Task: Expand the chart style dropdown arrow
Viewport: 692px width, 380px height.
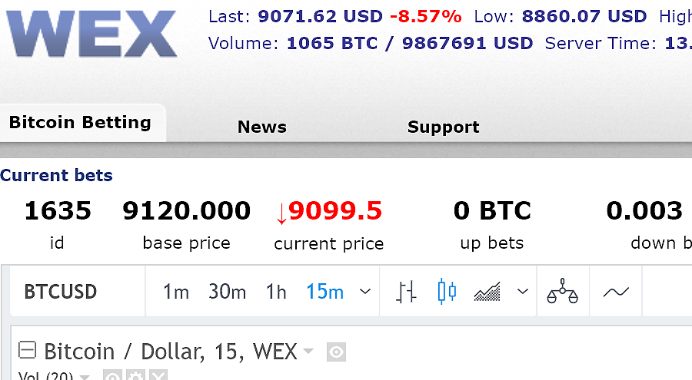Action: pos(523,292)
